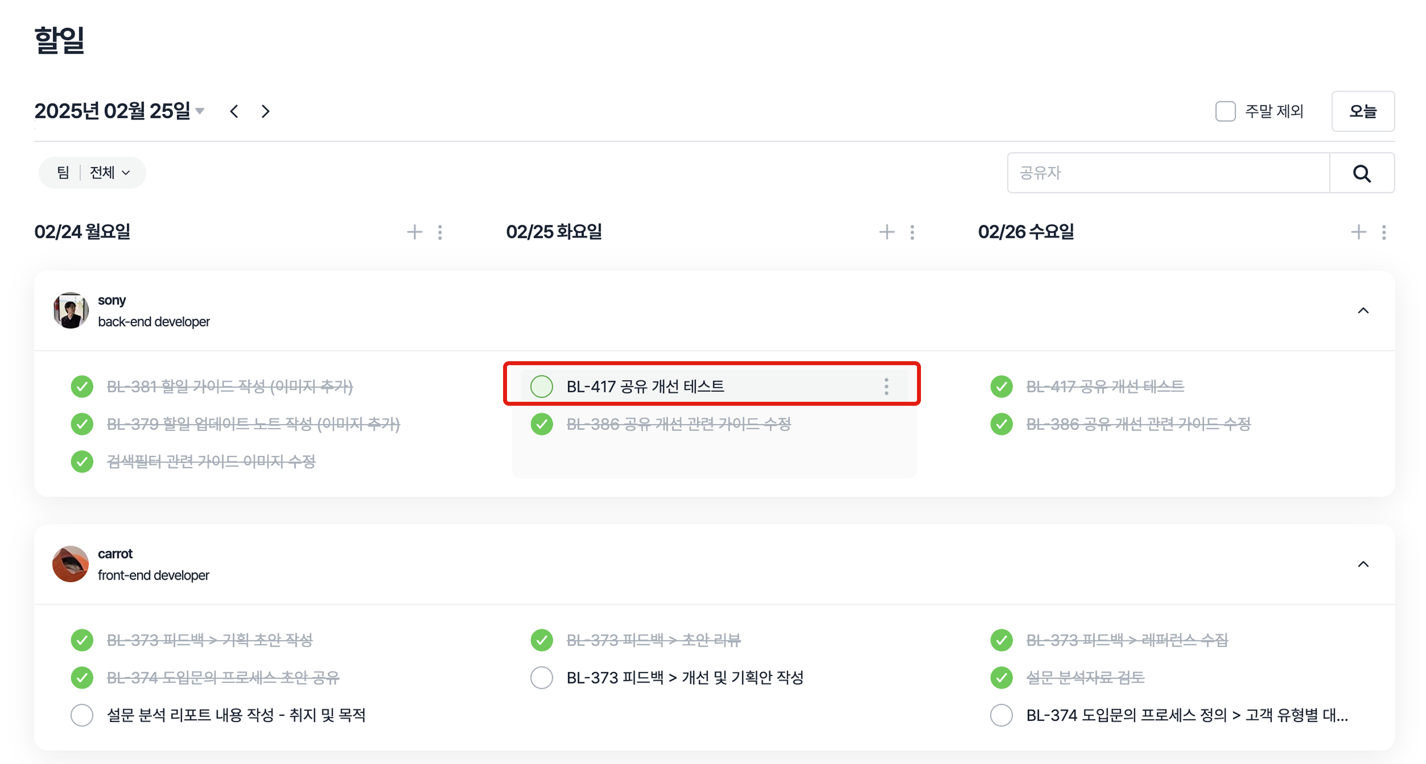Add a task to 02/26 수요일
The image size is (1426, 764).
(1358, 232)
